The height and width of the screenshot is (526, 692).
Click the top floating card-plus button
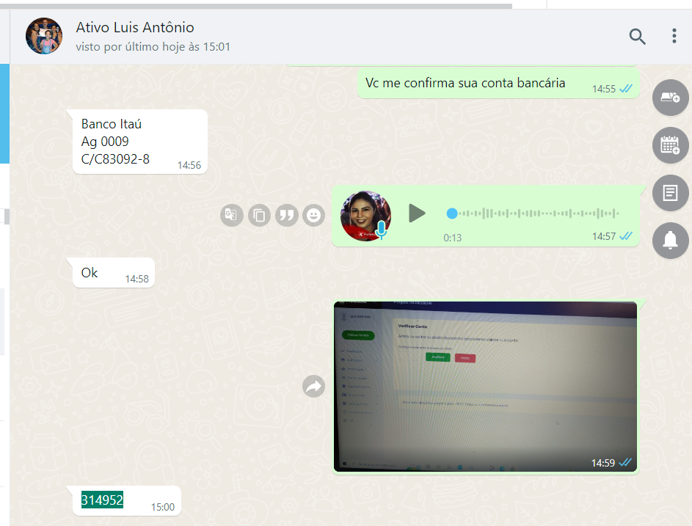point(670,98)
